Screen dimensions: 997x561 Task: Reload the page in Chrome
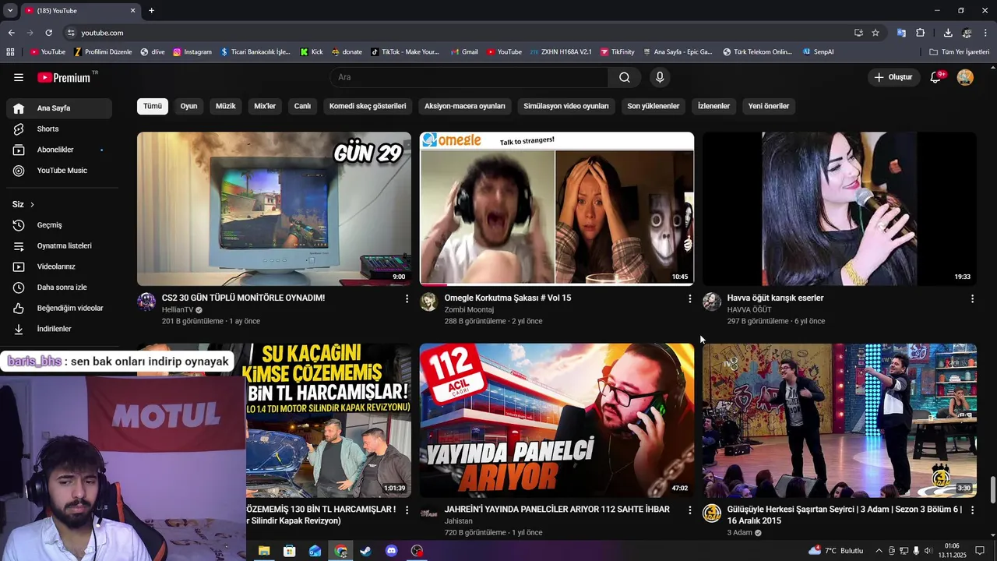tap(48, 33)
